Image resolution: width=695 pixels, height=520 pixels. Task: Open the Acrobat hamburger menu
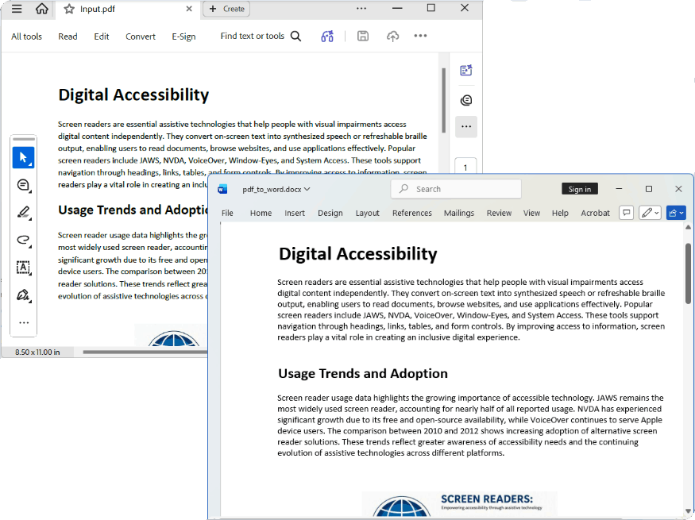[17, 9]
